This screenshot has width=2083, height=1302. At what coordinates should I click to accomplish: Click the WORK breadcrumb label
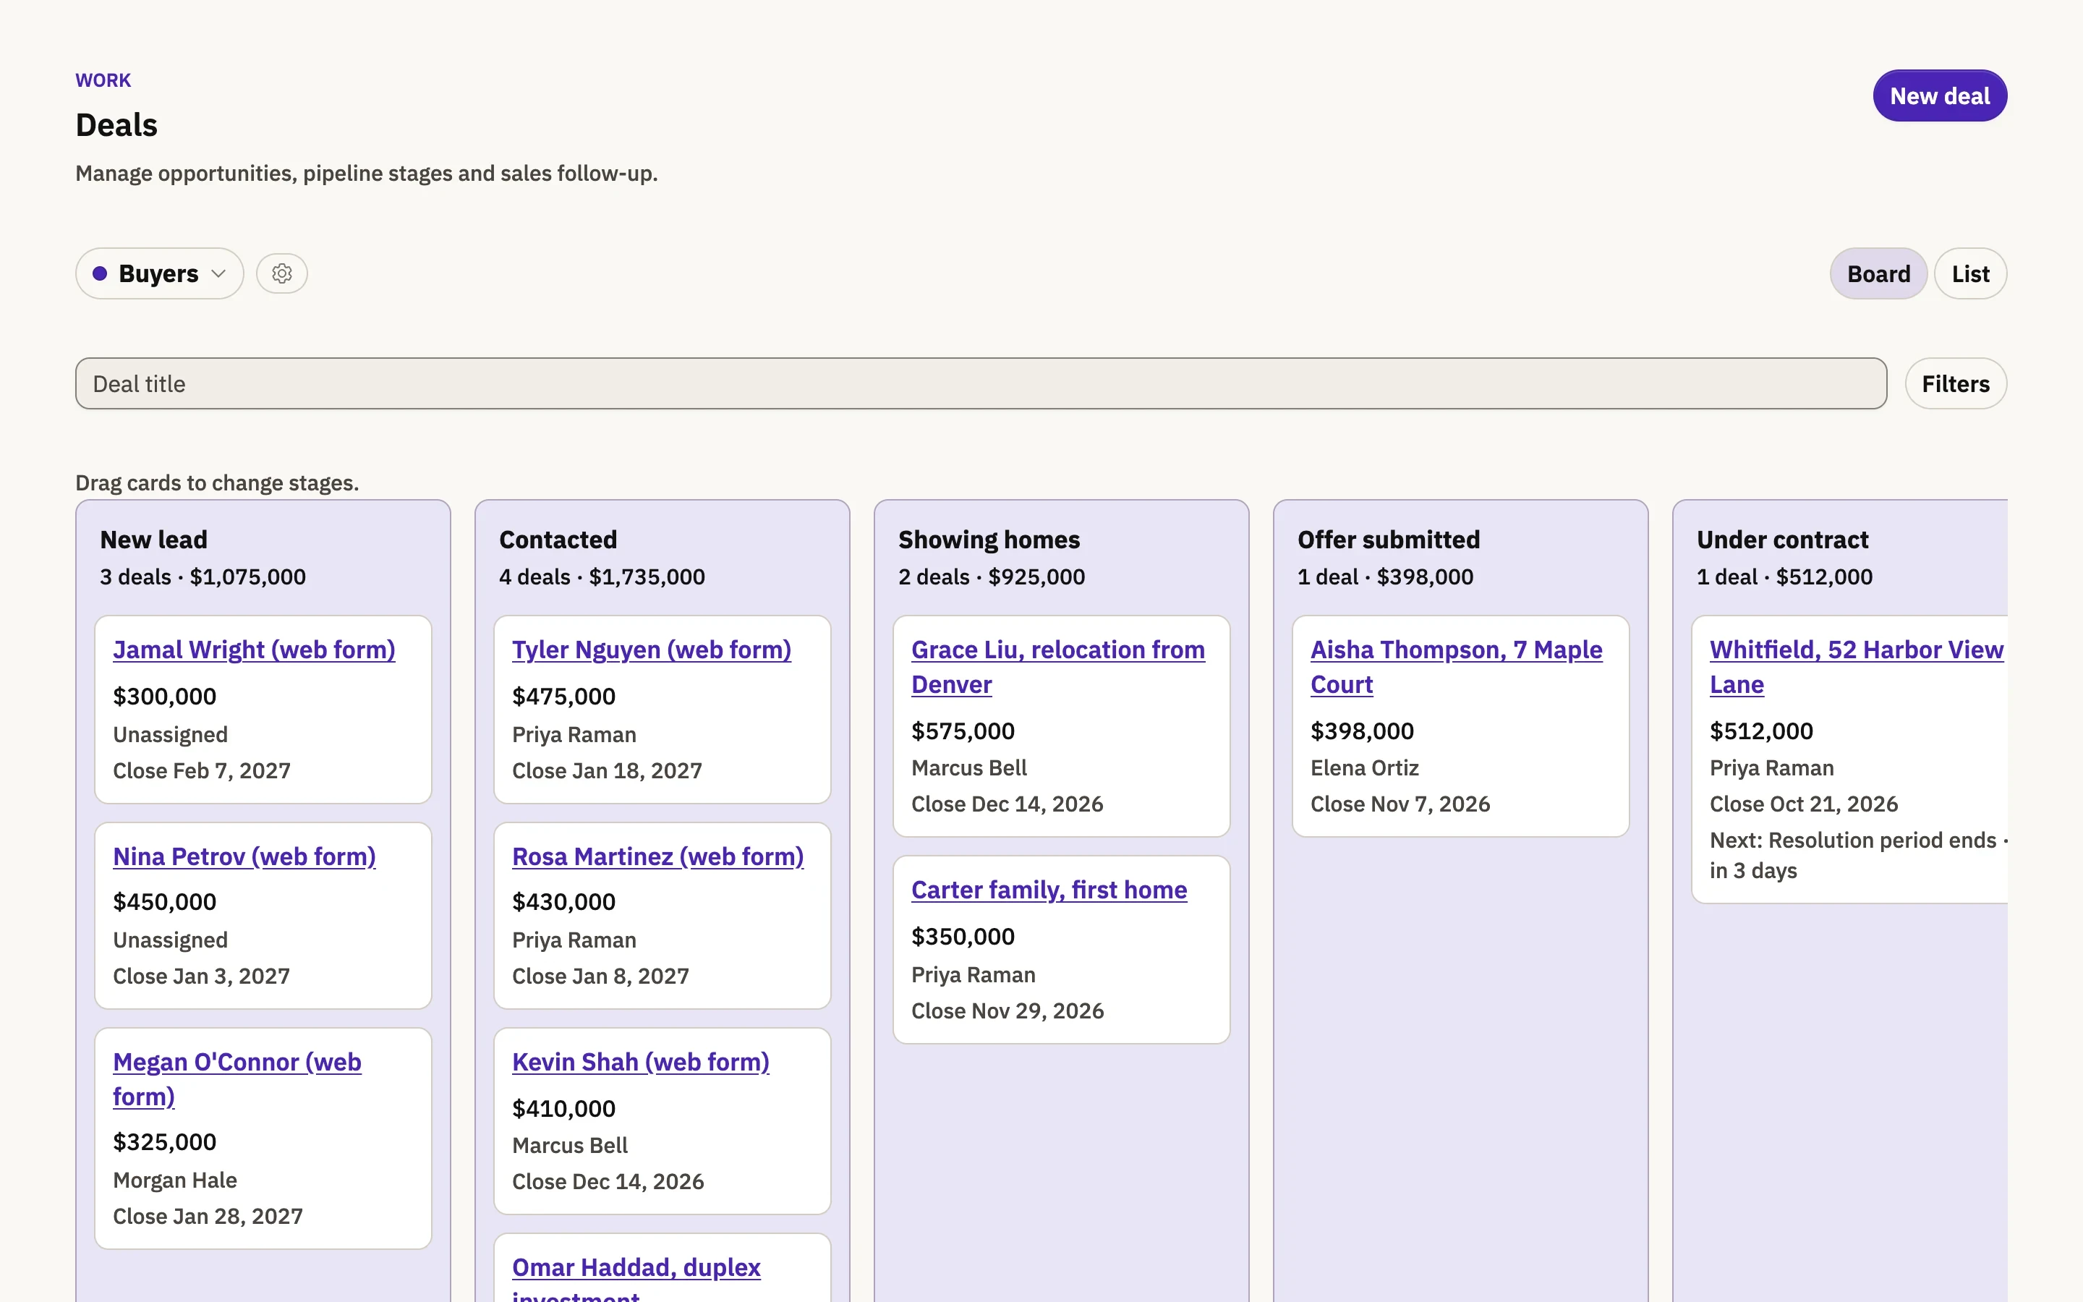pos(103,80)
